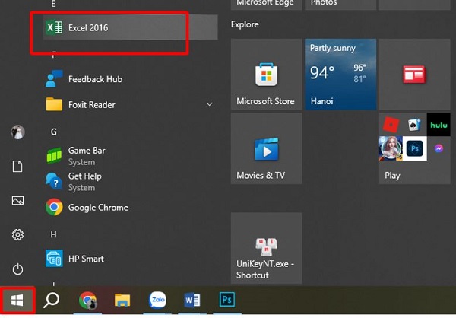The image size is (456, 318).
Task: Open Excel 2016 from the app list
Action: click(x=130, y=27)
